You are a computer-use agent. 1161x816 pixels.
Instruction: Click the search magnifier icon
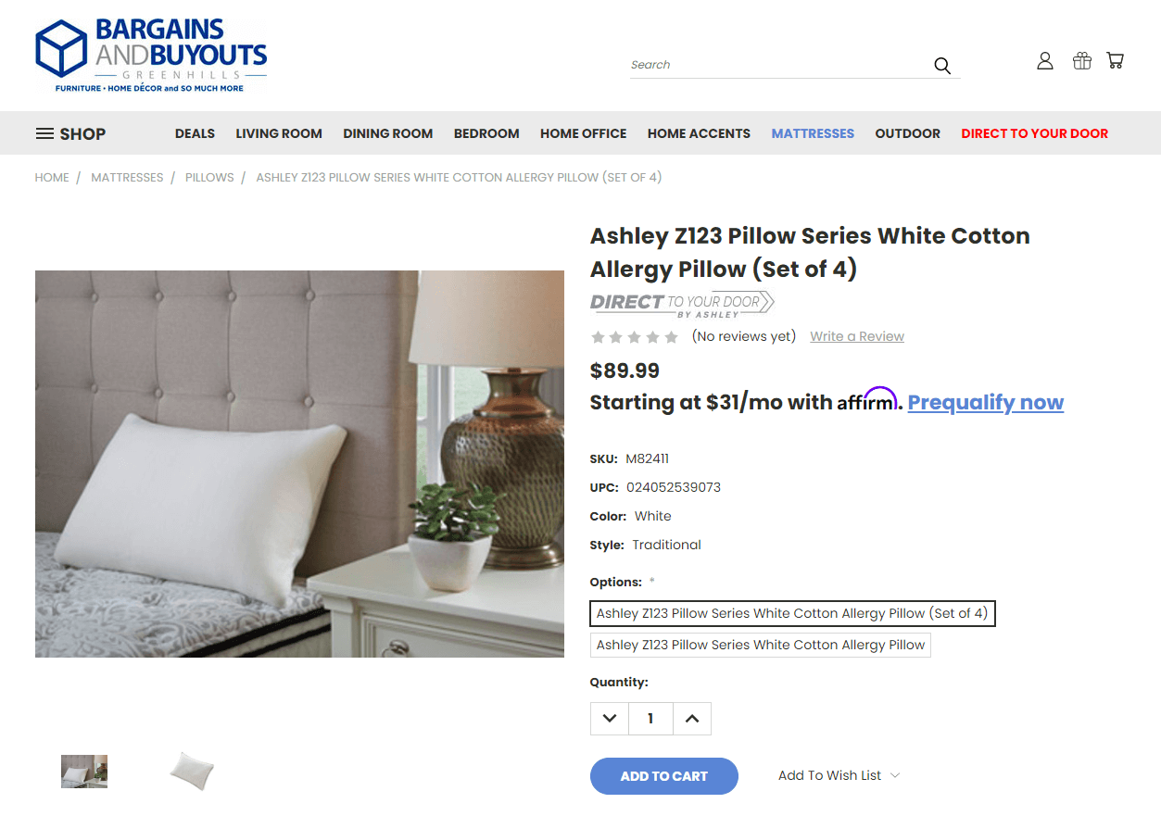(942, 66)
